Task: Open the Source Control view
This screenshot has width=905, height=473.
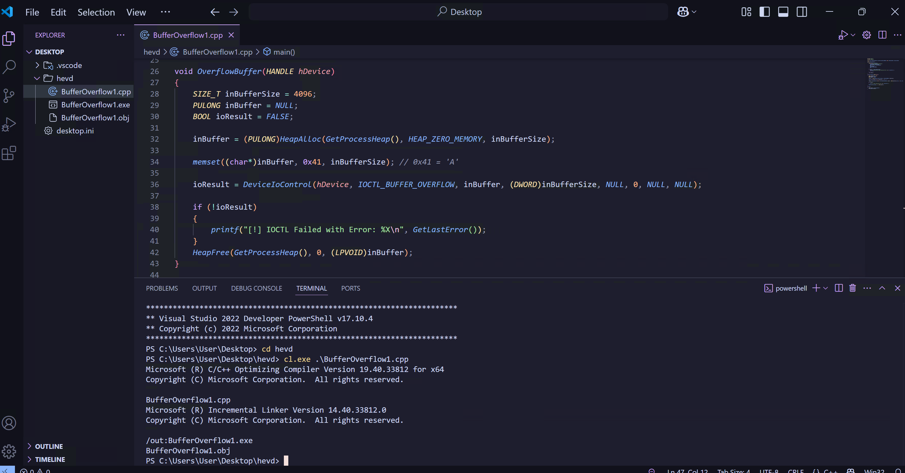Action: pos(9,96)
